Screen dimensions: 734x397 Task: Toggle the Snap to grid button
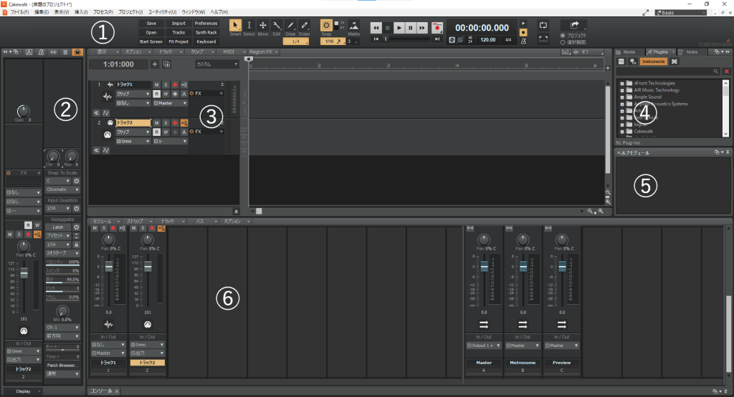click(x=326, y=26)
